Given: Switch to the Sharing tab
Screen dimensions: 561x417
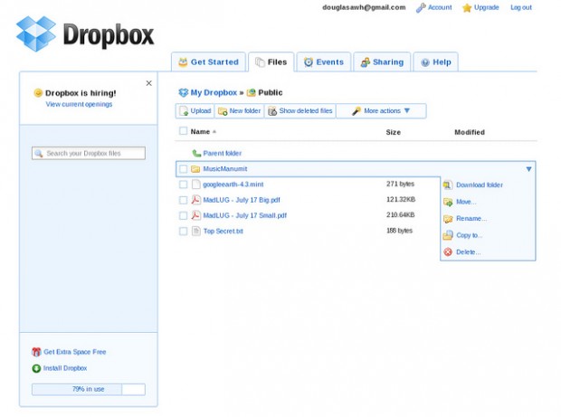Looking at the screenshot, I should [382, 62].
